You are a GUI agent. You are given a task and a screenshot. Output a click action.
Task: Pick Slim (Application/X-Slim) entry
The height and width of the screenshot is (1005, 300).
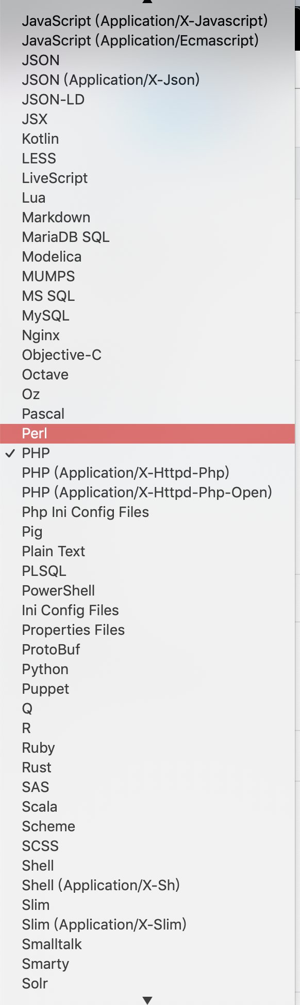pyautogui.click(x=147, y=925)
